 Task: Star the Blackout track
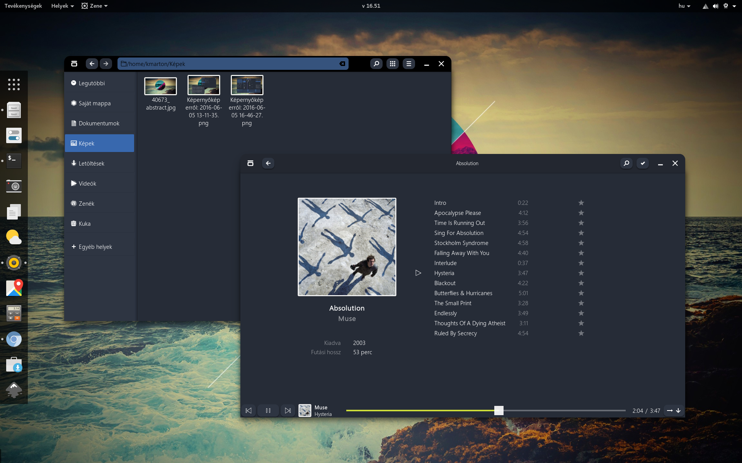(581, 283)
